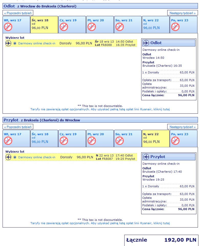Viewport: 200px width, 246px height.
Task: Open Ryanair fees list link under outbound section
Action: [x=100, y=109]
